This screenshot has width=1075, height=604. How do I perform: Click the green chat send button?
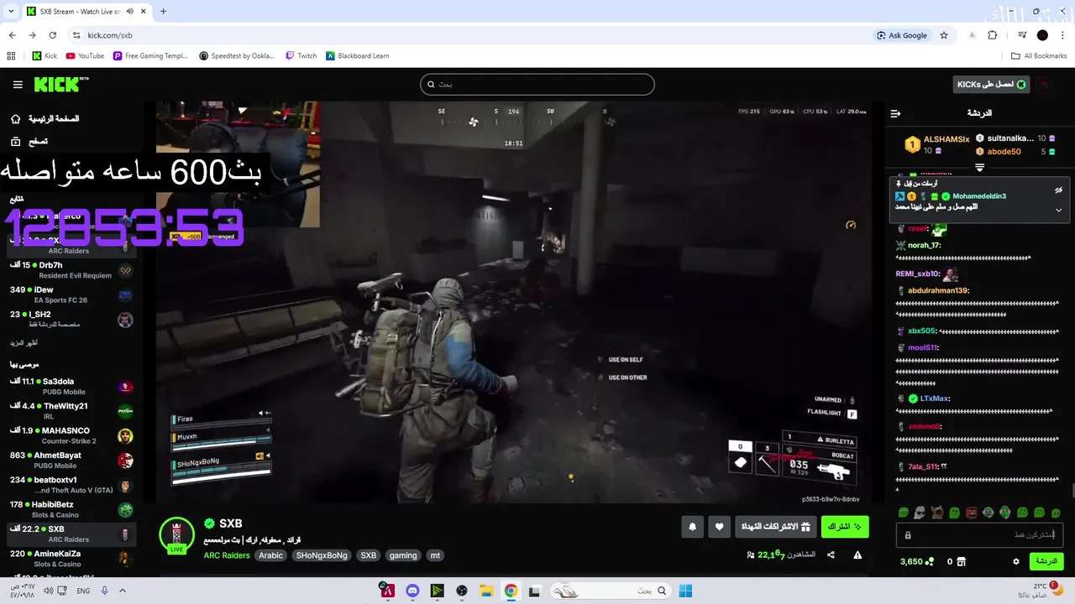coord(1046,561)
